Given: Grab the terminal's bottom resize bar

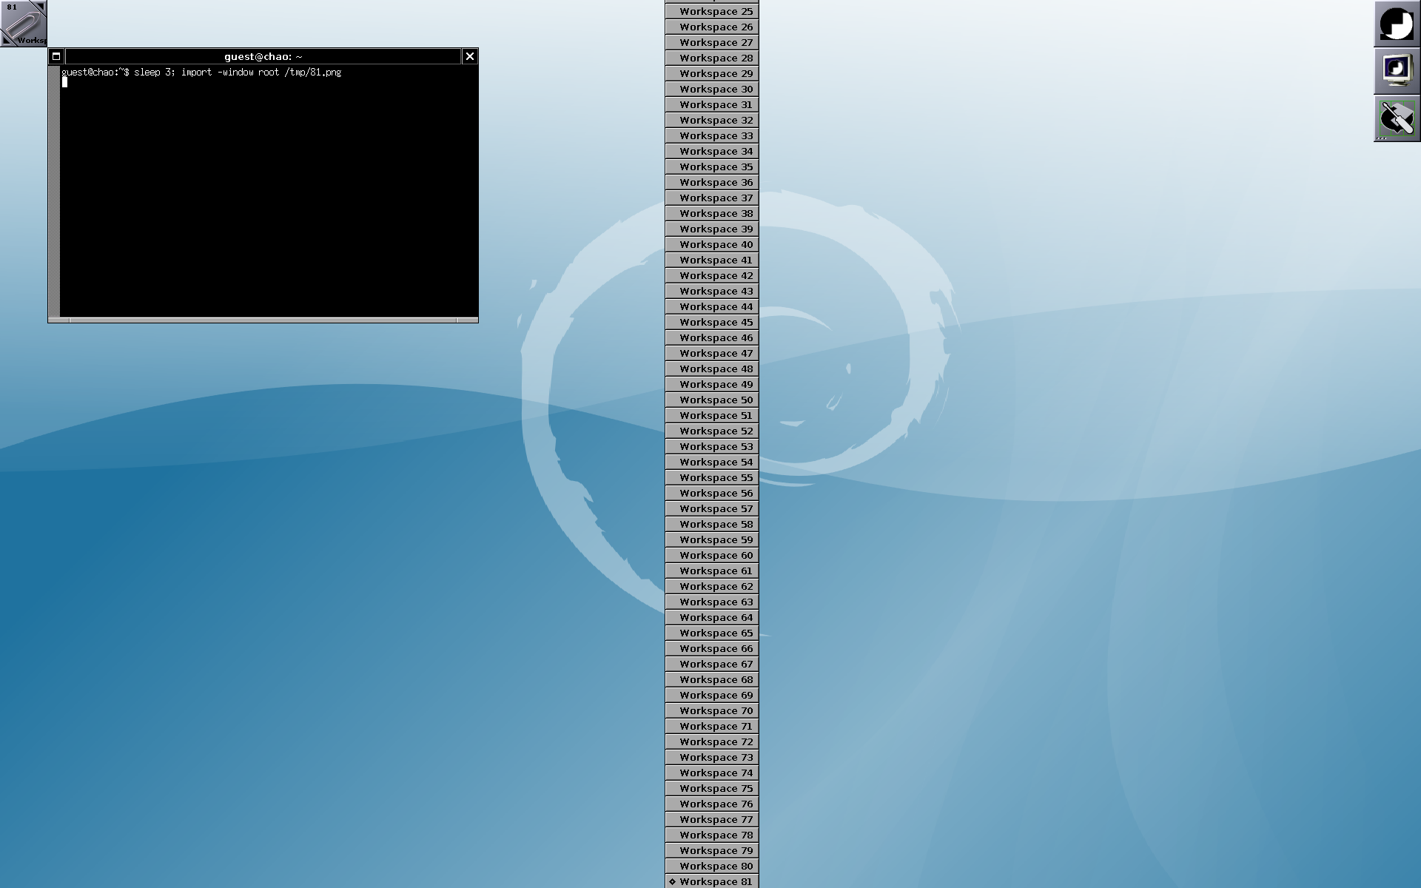Looking at the screenshot, I should coord(263,320).
